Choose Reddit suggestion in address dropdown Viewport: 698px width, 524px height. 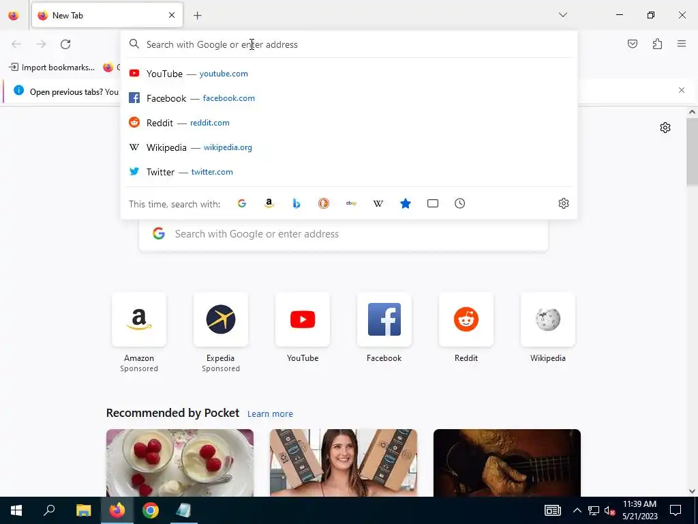click(350, 123)
